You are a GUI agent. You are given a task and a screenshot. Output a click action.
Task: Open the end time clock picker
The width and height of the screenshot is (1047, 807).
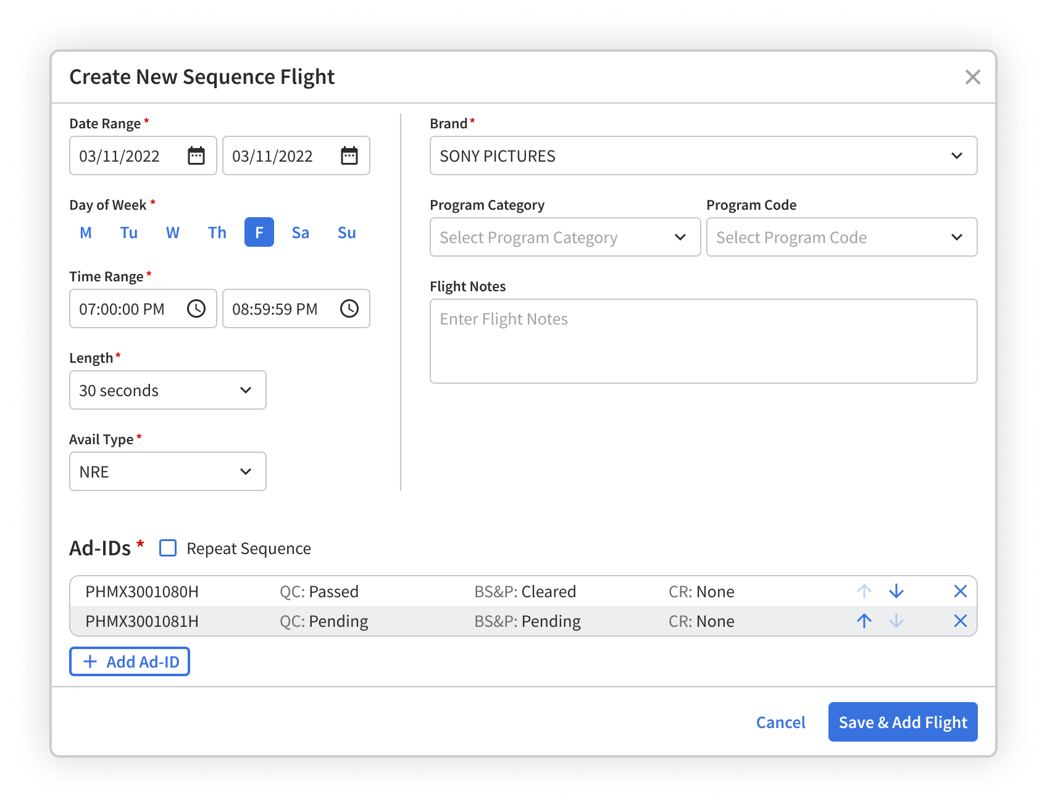pos(349,308)
